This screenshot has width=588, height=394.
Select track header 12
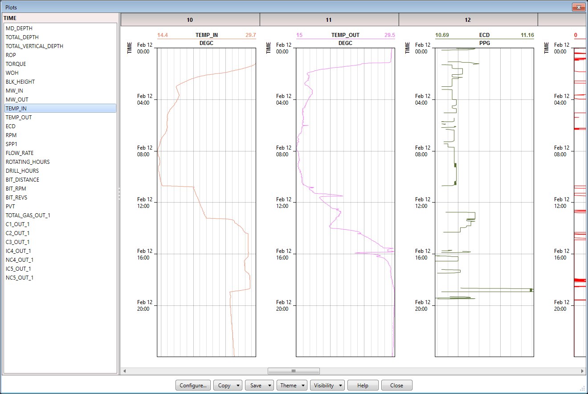468,20
